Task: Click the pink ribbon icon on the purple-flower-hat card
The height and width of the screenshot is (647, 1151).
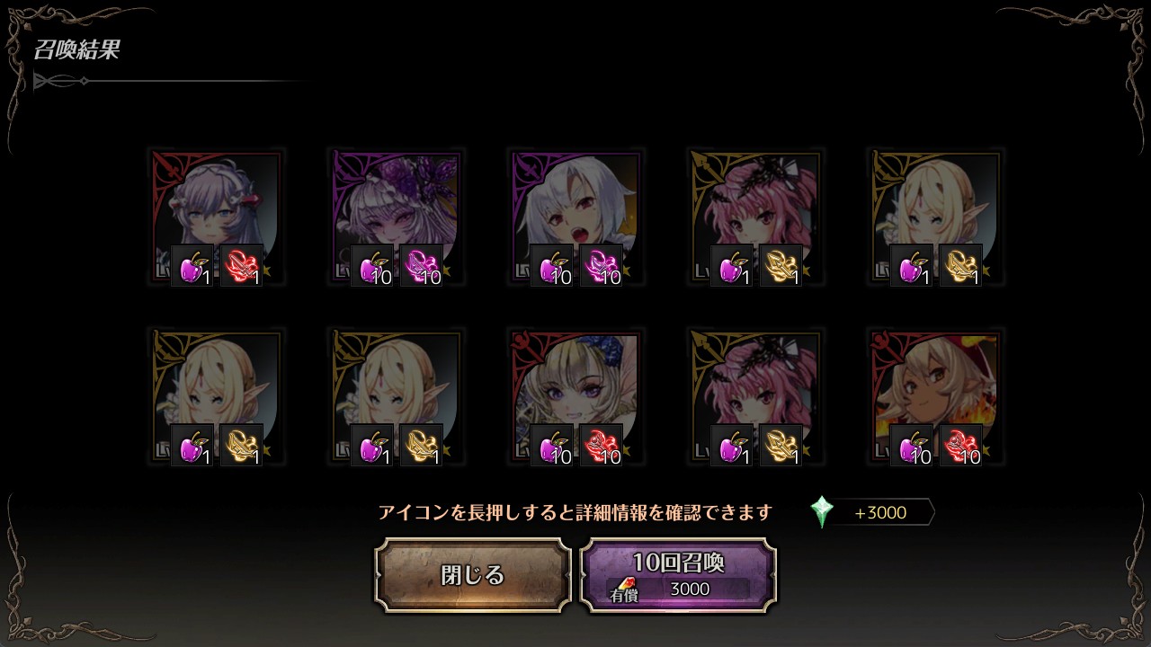Action: tap(422, 266)
